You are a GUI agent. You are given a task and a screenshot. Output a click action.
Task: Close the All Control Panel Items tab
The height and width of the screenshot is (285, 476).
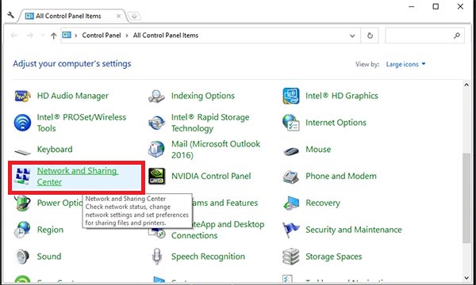click(x=119, y=16)
